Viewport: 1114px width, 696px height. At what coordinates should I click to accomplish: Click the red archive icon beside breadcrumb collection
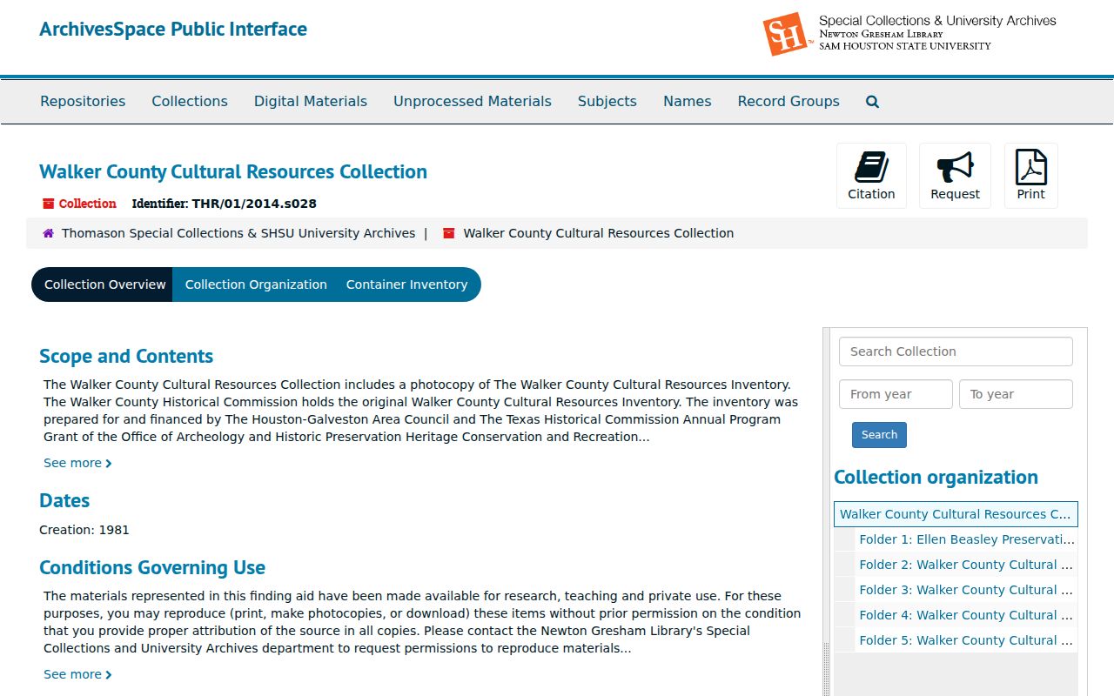pos(449,233)
